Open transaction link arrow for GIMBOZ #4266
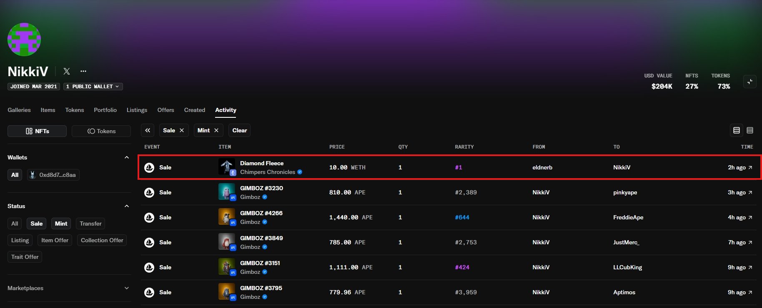762x308 pixels. coord(750,217)
